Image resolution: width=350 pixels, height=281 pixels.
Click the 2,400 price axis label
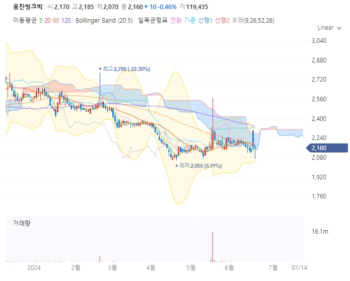[x=319, y=118]
